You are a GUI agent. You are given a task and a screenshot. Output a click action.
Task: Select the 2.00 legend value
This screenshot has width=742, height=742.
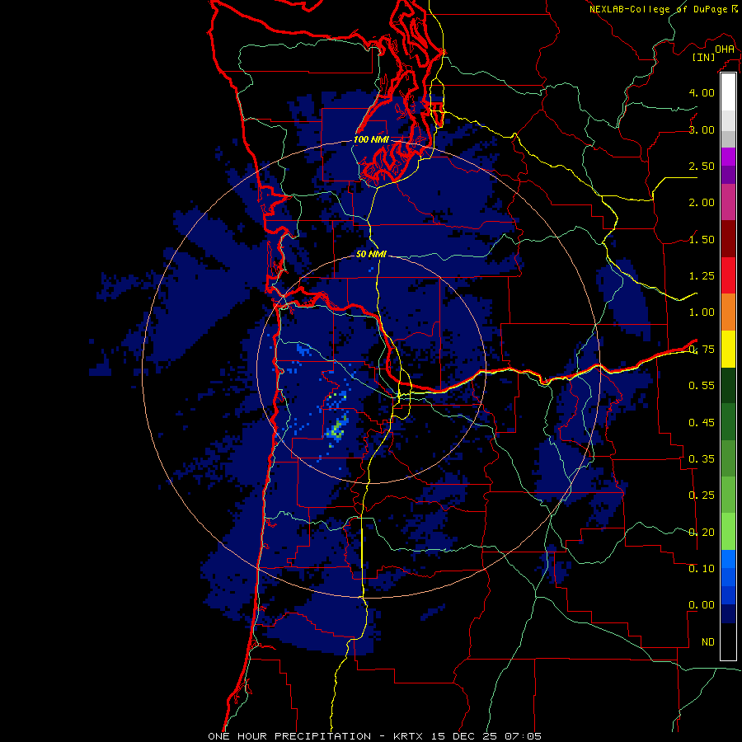(702, 203)
